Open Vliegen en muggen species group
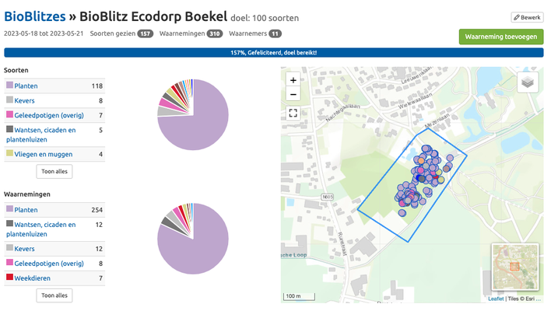The image size is (551, 311). point(47,154)
